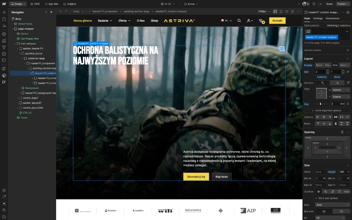Open the Align X Stretch dropdown

point(341,90)
